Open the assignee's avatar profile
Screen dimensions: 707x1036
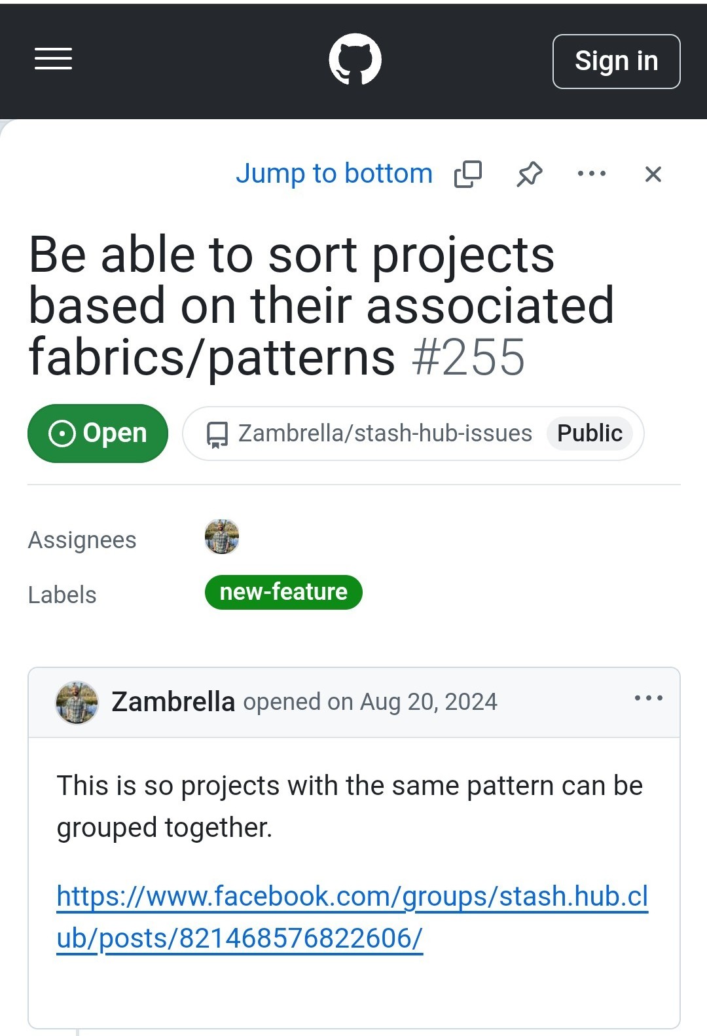tap(222, 537)
